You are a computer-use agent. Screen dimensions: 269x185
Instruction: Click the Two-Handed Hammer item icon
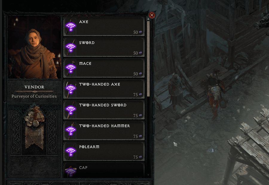(x=71, y=130)
